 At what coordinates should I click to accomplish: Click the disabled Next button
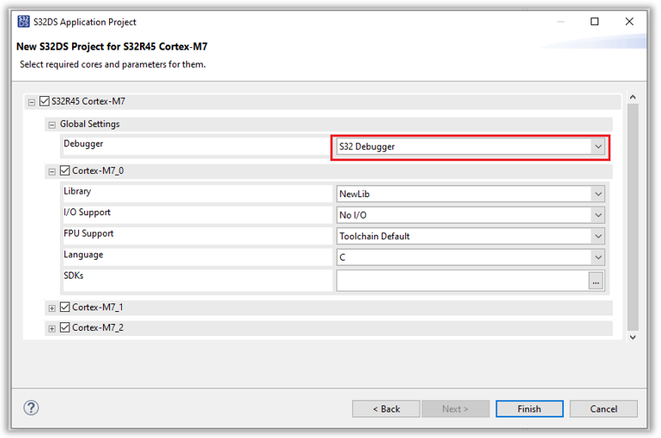click(x=455, y=409)
